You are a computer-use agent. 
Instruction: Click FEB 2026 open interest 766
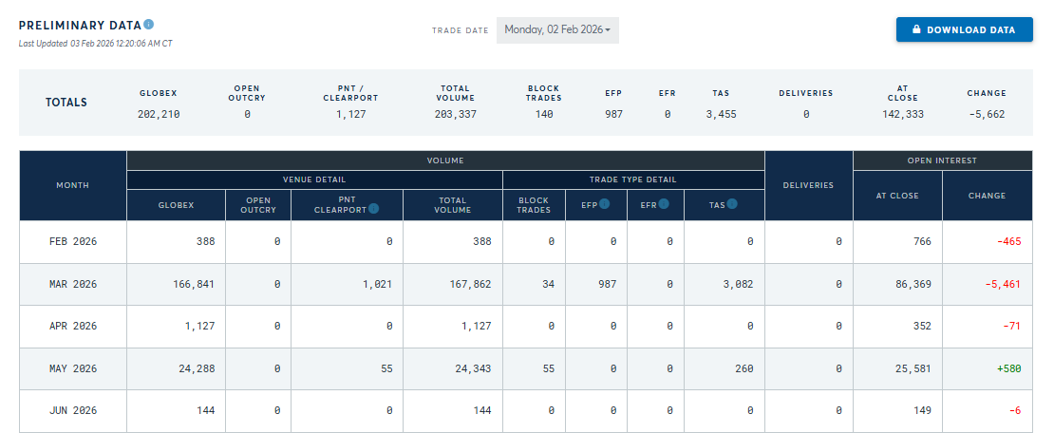[x=922, y=241]
